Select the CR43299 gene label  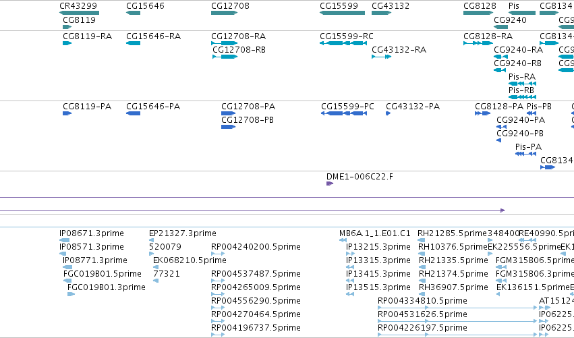coord(78,6)
